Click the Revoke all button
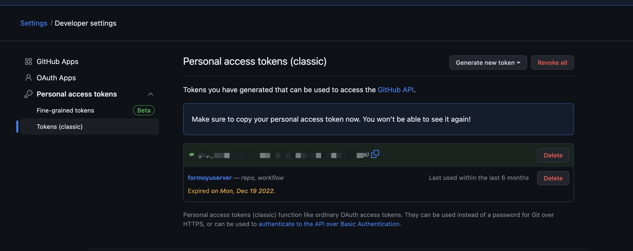Viewport: 633px width, 251px height. [x=552, y=62]
